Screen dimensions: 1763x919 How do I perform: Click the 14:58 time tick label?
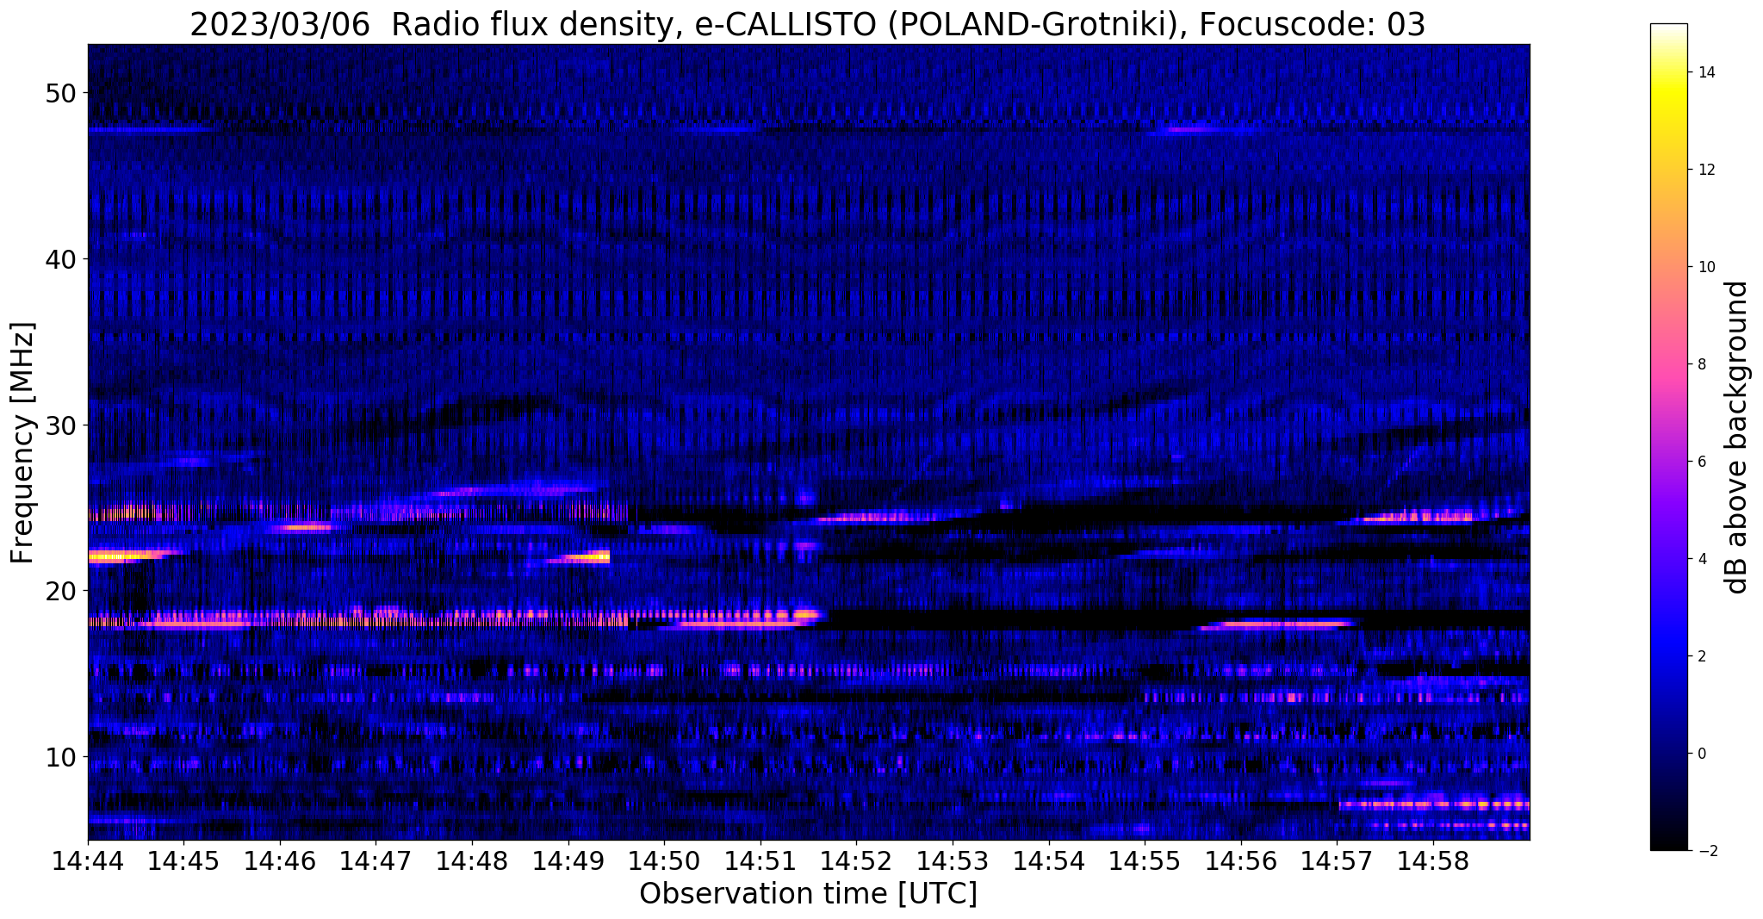tap(1434, 860)
